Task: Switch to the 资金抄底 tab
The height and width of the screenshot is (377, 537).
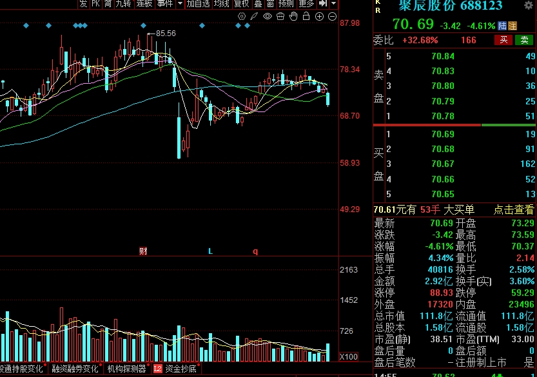Action: pos(181,369)
